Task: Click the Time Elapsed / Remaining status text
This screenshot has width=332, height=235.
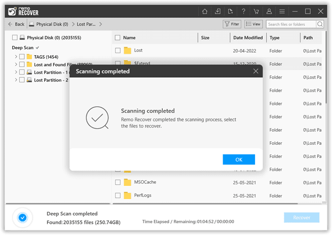Action: pos(188,221)
